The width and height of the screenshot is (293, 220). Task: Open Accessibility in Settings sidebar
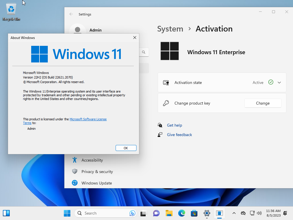(x=92, y=160)
